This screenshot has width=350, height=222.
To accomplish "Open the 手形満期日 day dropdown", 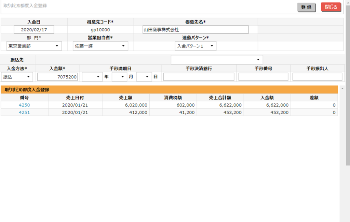I will click(x=144, y=77).
